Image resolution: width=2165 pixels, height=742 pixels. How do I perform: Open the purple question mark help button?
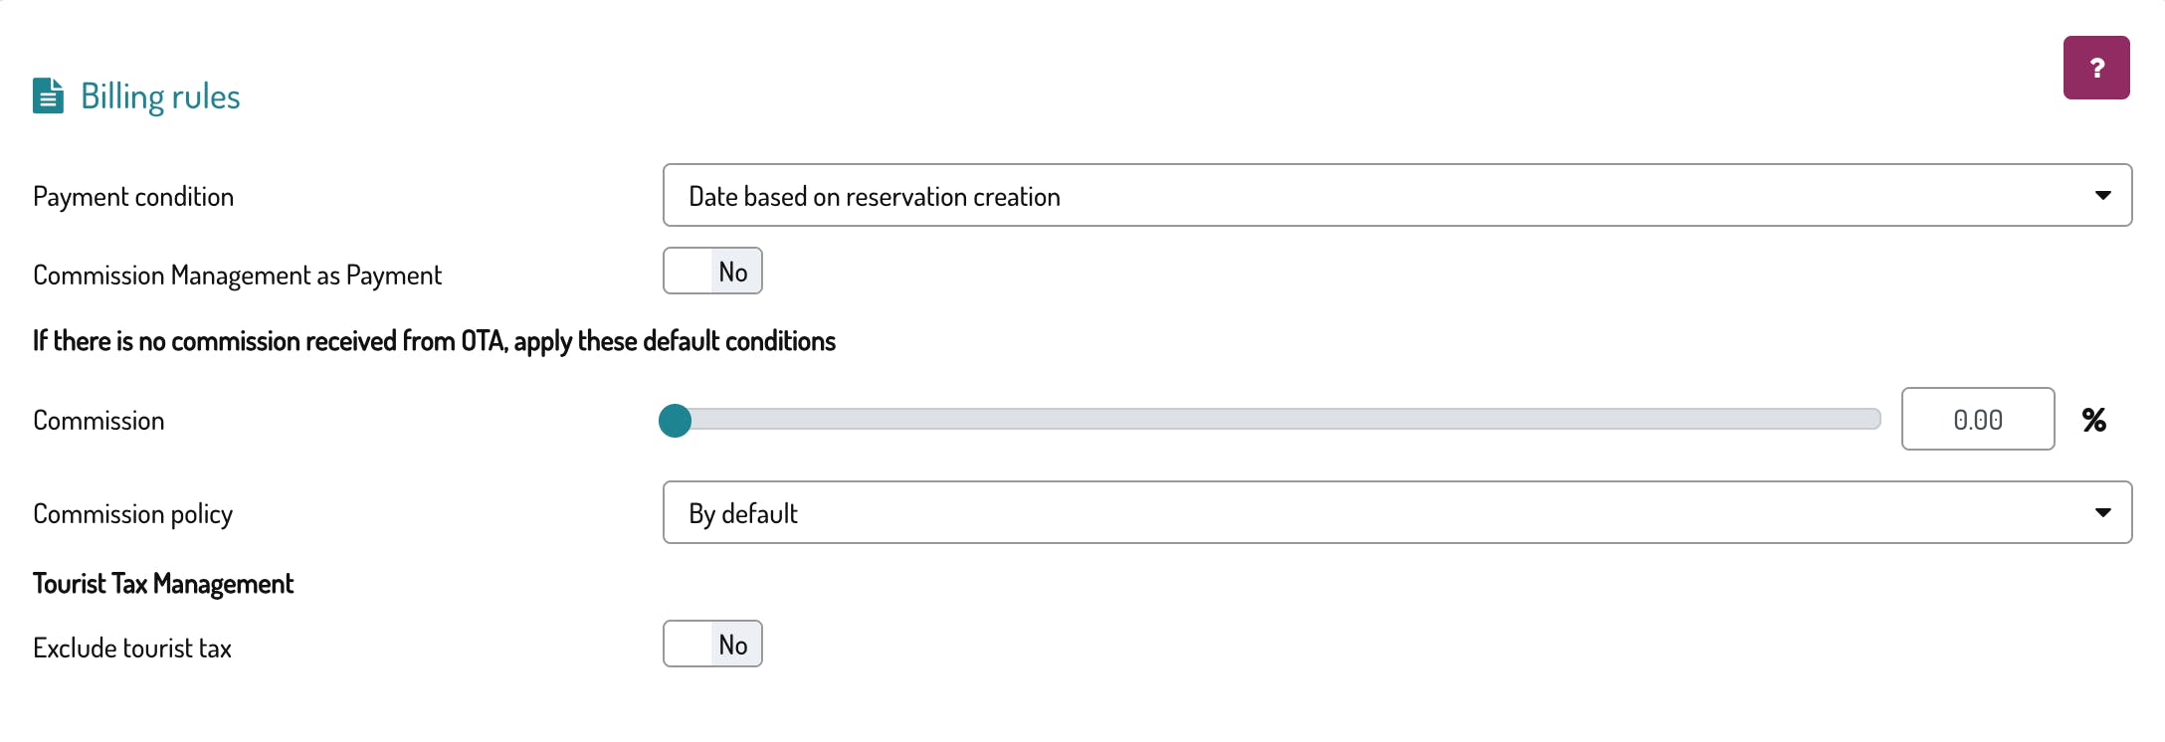coord(2095,68)
